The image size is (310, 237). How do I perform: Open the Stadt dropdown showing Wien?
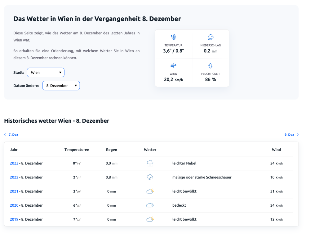tap(46, 72)
